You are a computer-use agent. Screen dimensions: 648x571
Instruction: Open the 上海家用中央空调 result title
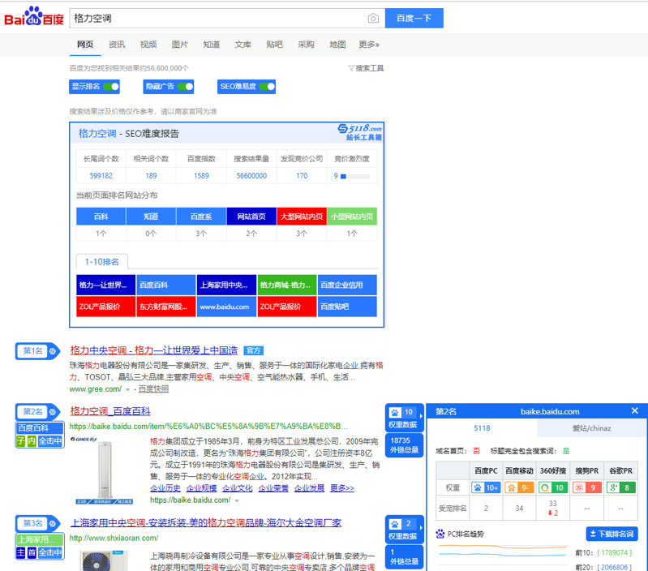[205, 522]
